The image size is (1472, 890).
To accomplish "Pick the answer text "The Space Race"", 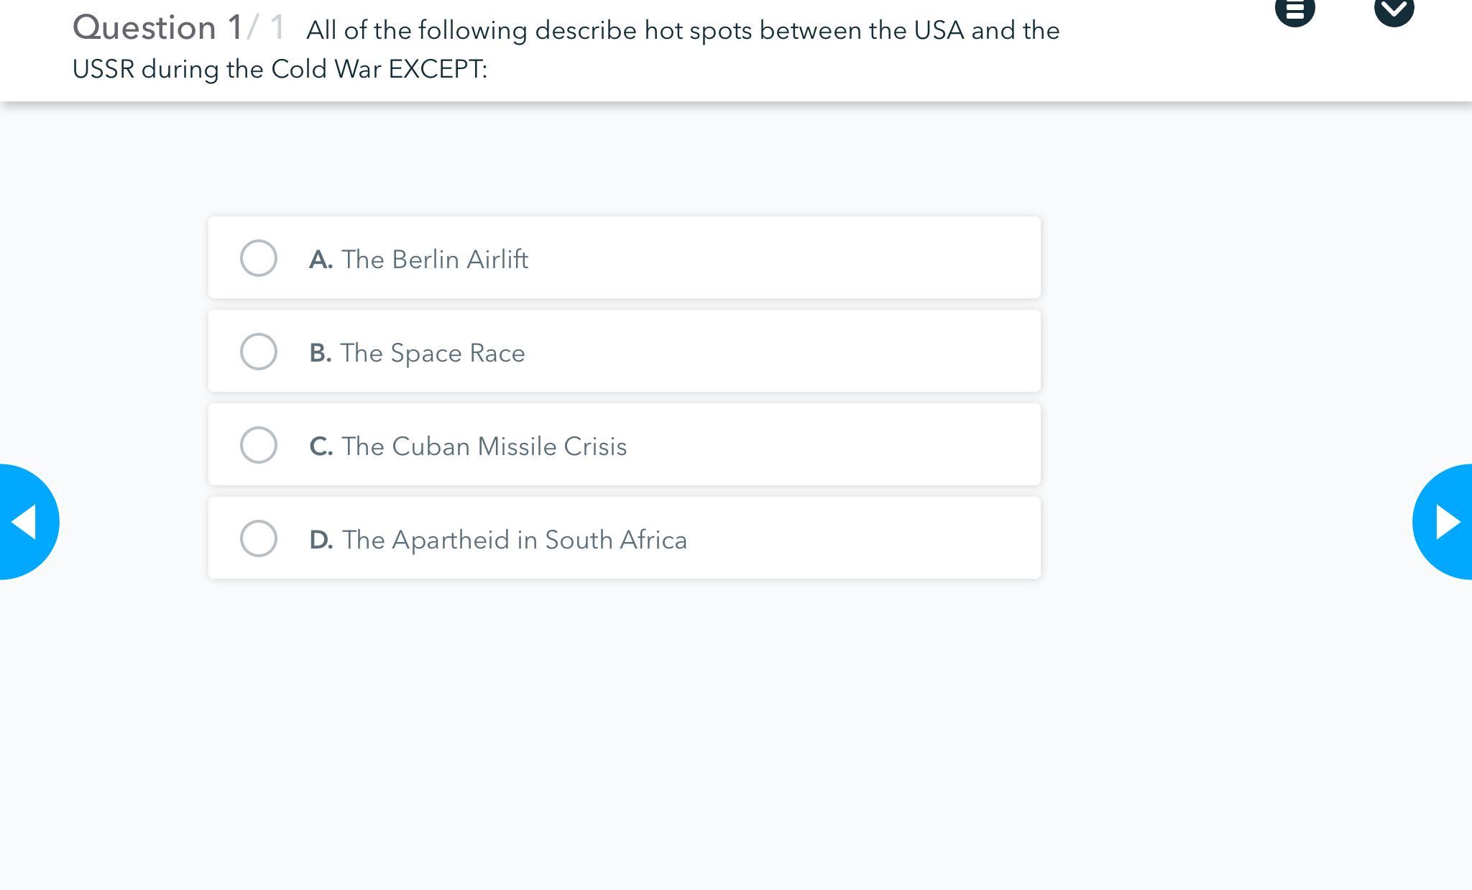I will pyautogui.click(x=433, y=353).
